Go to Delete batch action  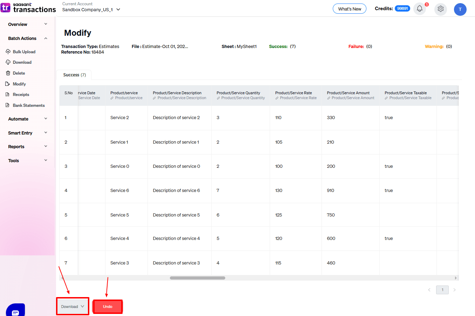[19, 73]
